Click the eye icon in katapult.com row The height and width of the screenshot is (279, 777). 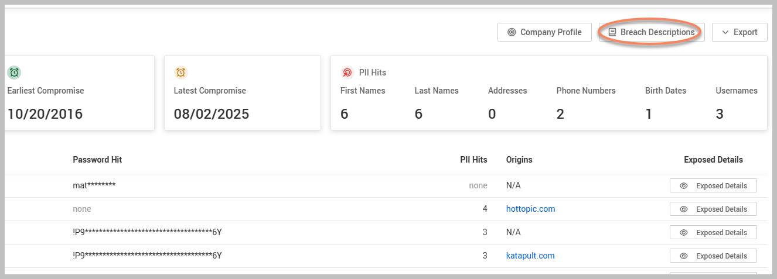pos(683,256)
